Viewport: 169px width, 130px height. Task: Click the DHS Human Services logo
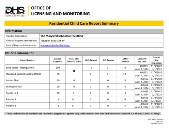coord(15,11)
